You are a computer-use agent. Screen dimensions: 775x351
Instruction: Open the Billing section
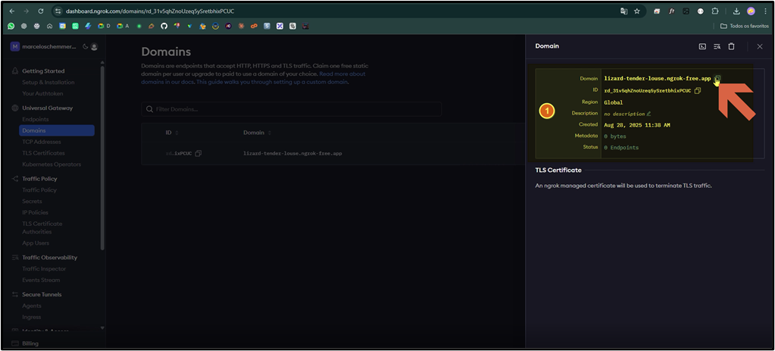tap(30, 343)
